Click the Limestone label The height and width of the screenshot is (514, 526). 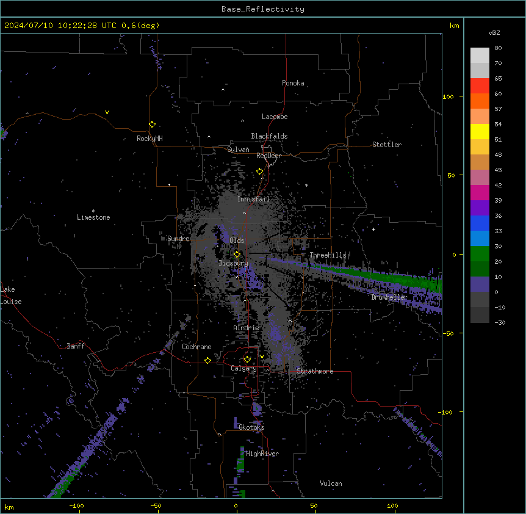coord(93,217)
